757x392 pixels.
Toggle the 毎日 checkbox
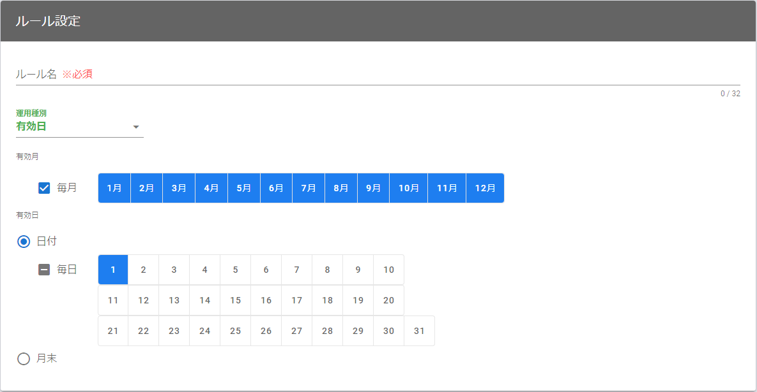(44, 270)
